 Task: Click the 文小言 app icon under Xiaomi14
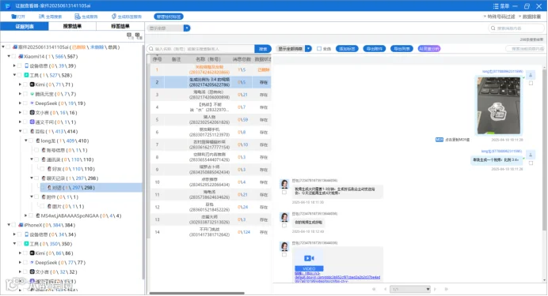pyautogui.click(x=32, y=112)
